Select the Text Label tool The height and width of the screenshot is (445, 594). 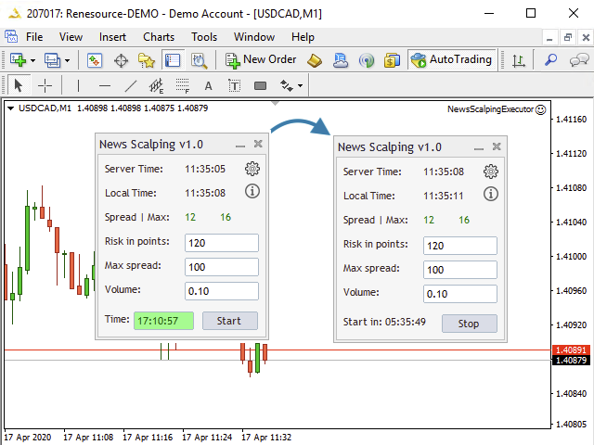point(235,86)
